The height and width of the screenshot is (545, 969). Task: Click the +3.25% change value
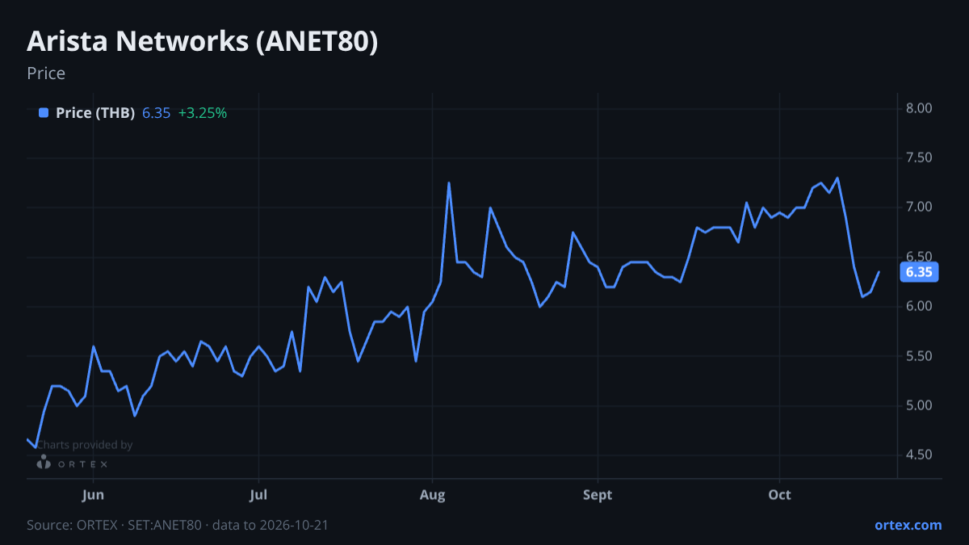click(203, 113)
